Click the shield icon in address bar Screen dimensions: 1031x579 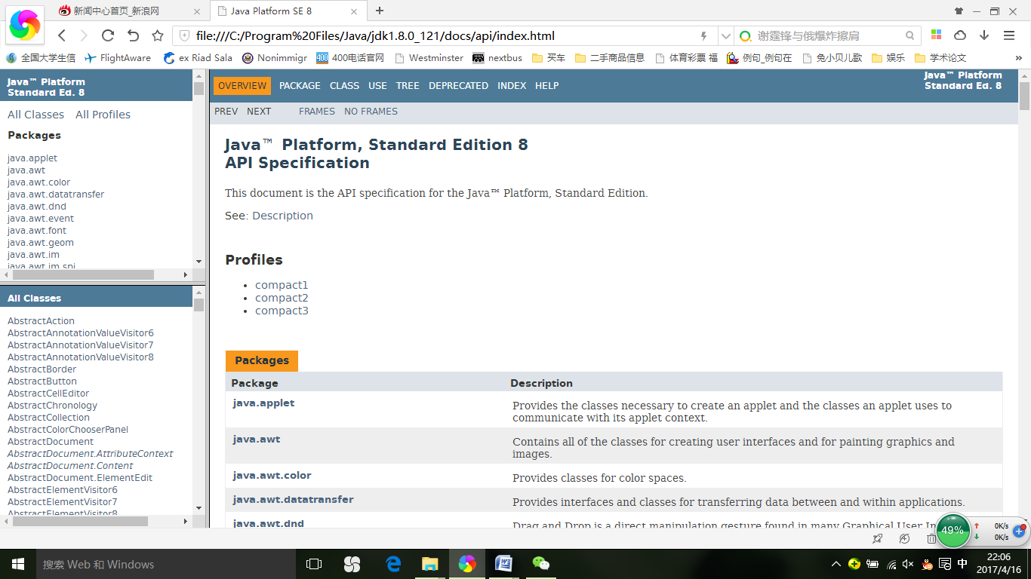184,35
